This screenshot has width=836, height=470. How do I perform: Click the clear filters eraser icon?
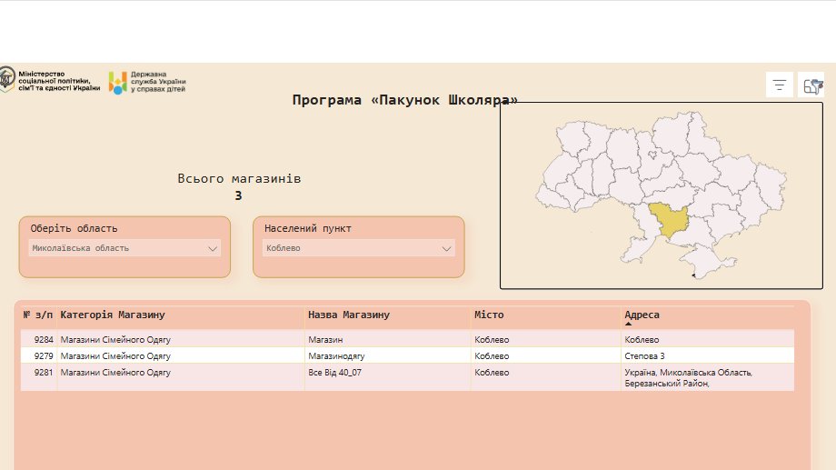coord(812,85)
